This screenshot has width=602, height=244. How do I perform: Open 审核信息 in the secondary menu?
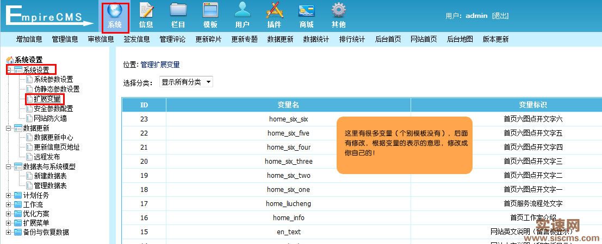(x=101, y=39)
